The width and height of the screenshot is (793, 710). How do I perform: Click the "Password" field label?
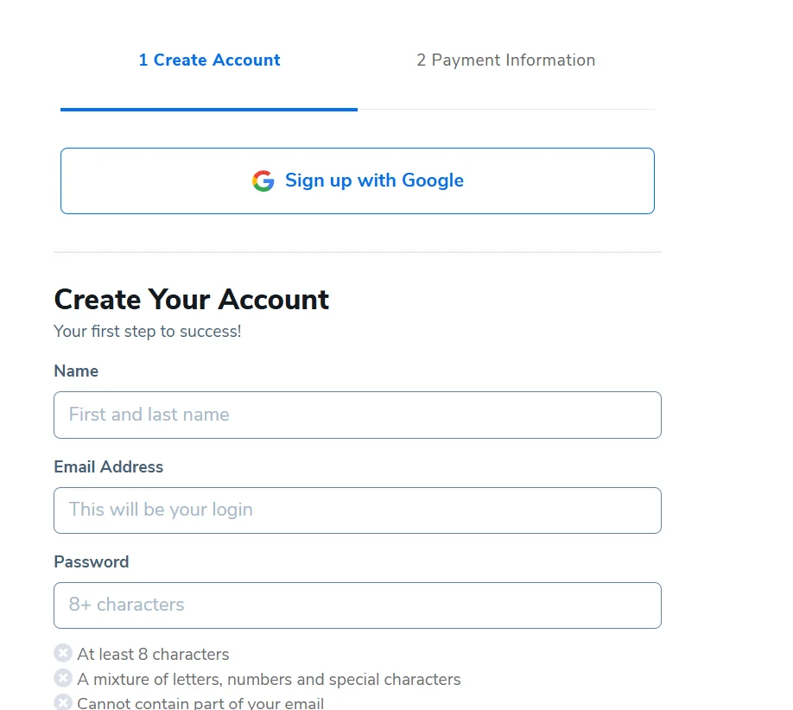(91, 561)
